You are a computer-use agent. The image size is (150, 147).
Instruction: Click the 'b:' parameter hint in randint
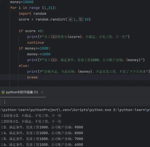pyautogui.click(x=81, y=19)
